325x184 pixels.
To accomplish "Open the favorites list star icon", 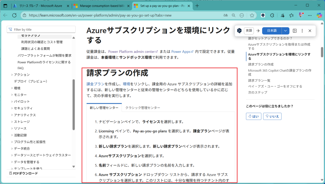I will tap(291, 15).
